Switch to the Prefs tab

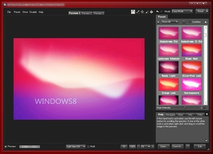click(200, 115)
